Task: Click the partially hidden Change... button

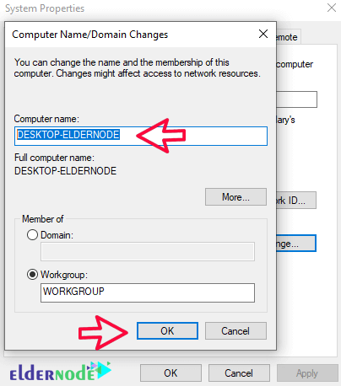Action: [x=296, y=244]
